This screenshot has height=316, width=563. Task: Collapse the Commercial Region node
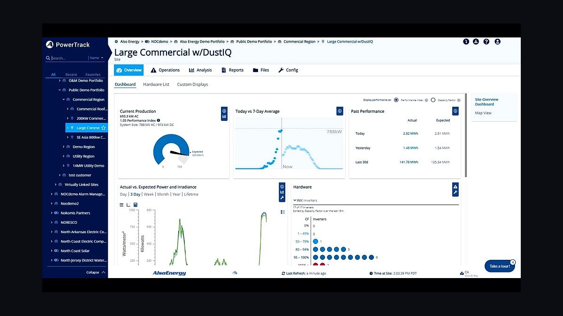coord(63,99)
